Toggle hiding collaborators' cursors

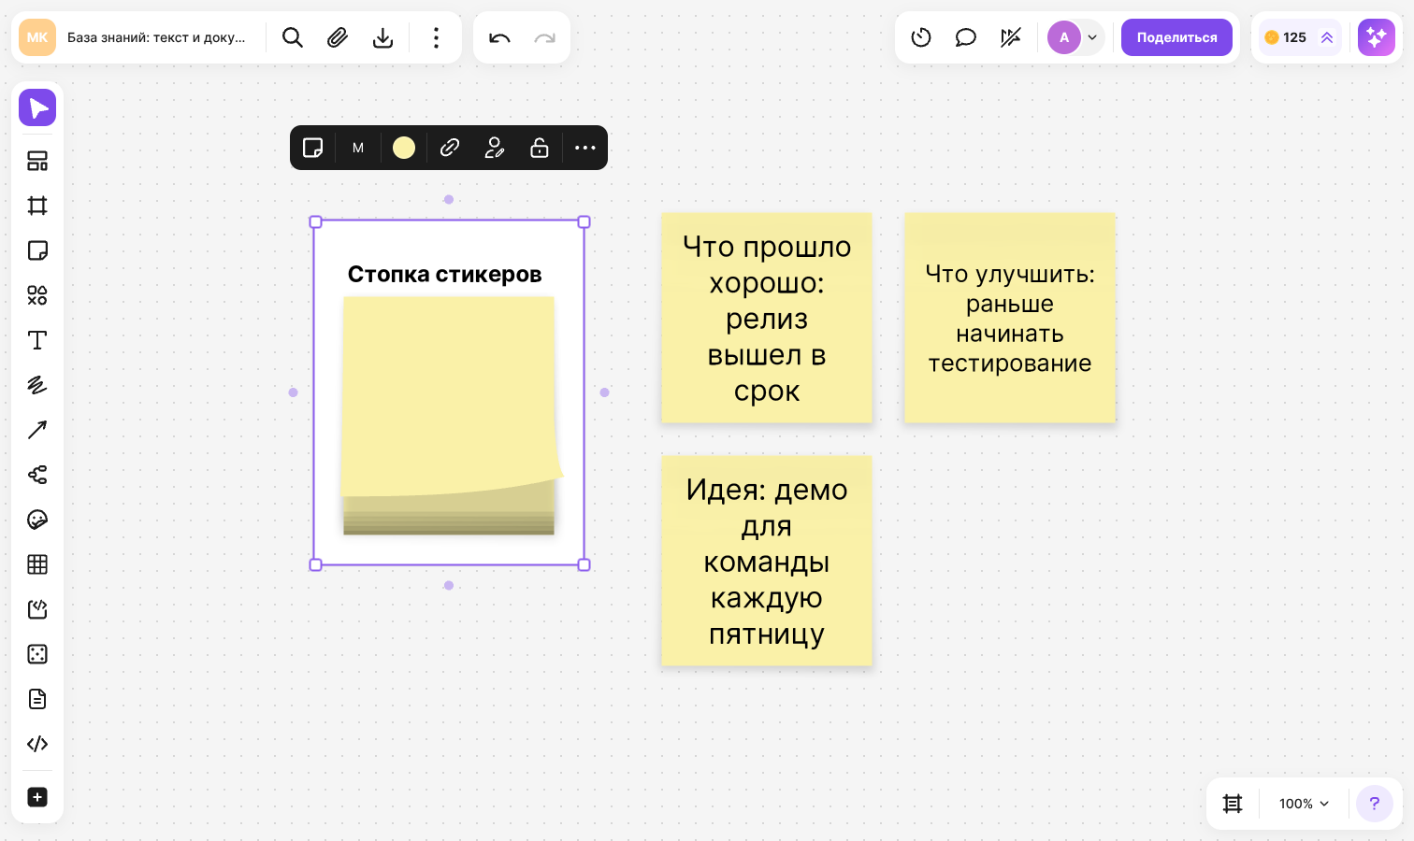[1011, 37]
